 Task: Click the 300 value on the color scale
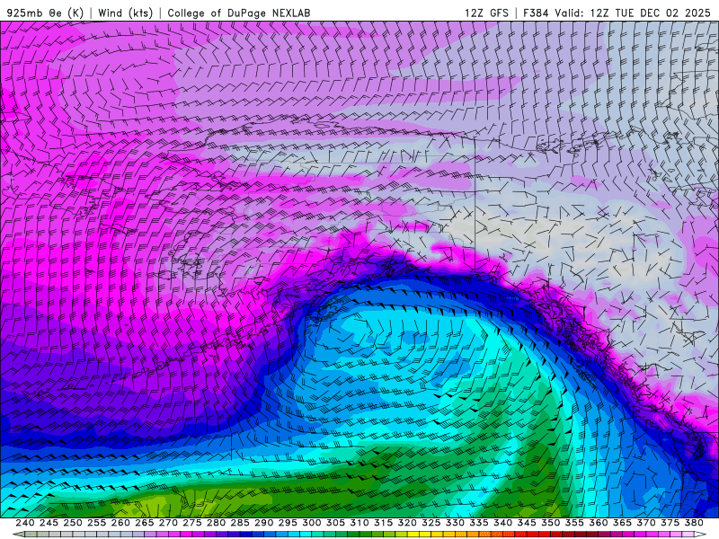tap(312, 523)
